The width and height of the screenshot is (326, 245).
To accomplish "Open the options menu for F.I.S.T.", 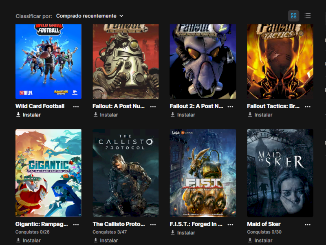I will point(230,224).
